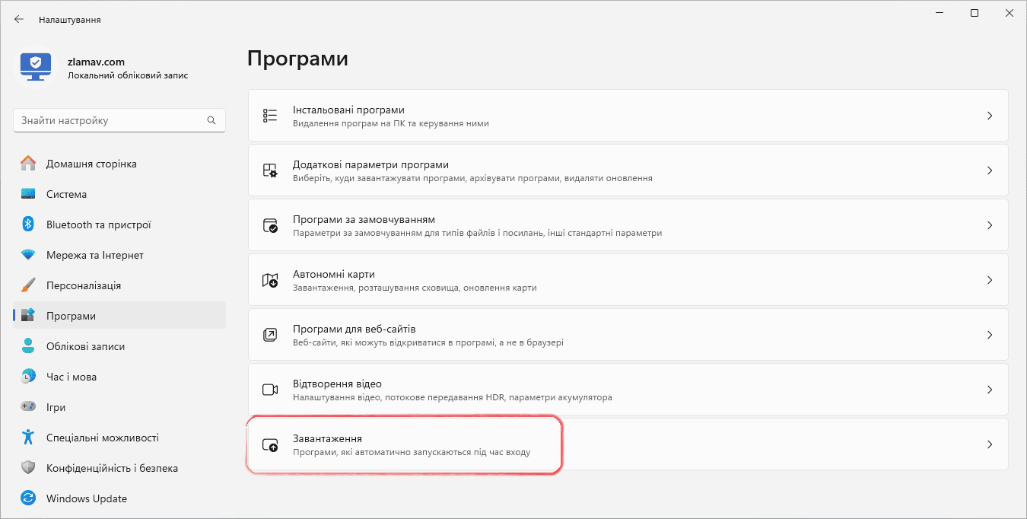This screenshot has height=519, width=1027.
Task: Click the Конфіденційність і безпека shield icon
Action: click(x=28, y=468)
